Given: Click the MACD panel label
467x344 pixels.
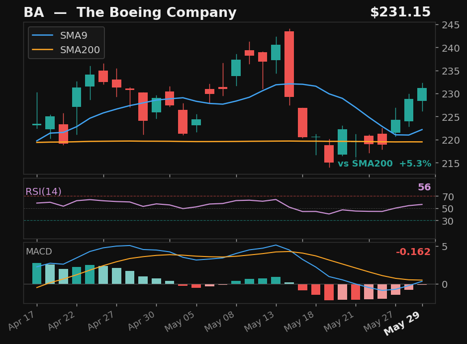Looking at the screenshot, I should point(39,252).
